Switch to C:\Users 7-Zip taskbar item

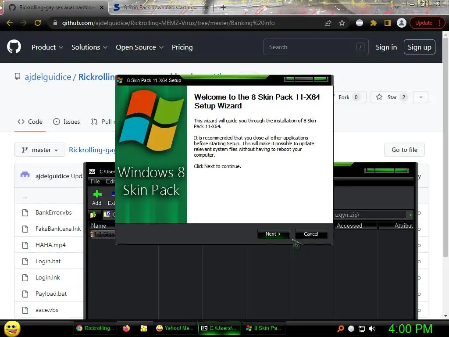pos(219,328)
